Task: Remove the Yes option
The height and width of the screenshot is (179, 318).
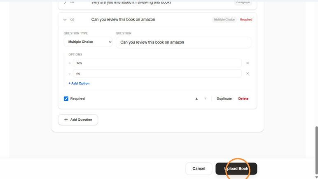Action: point(248,63)
